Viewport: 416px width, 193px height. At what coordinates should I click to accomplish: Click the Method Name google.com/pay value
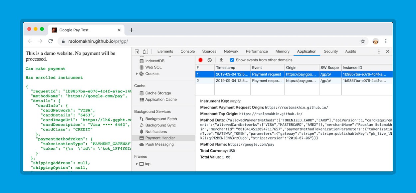pyautogui.click(x=251, y=145)
